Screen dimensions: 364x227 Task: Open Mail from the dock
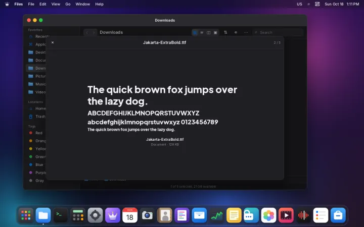tap(199, 215)
